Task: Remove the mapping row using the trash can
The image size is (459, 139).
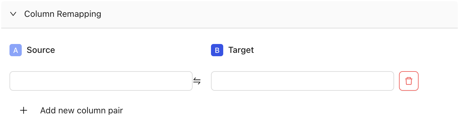Action: (409, 81)
